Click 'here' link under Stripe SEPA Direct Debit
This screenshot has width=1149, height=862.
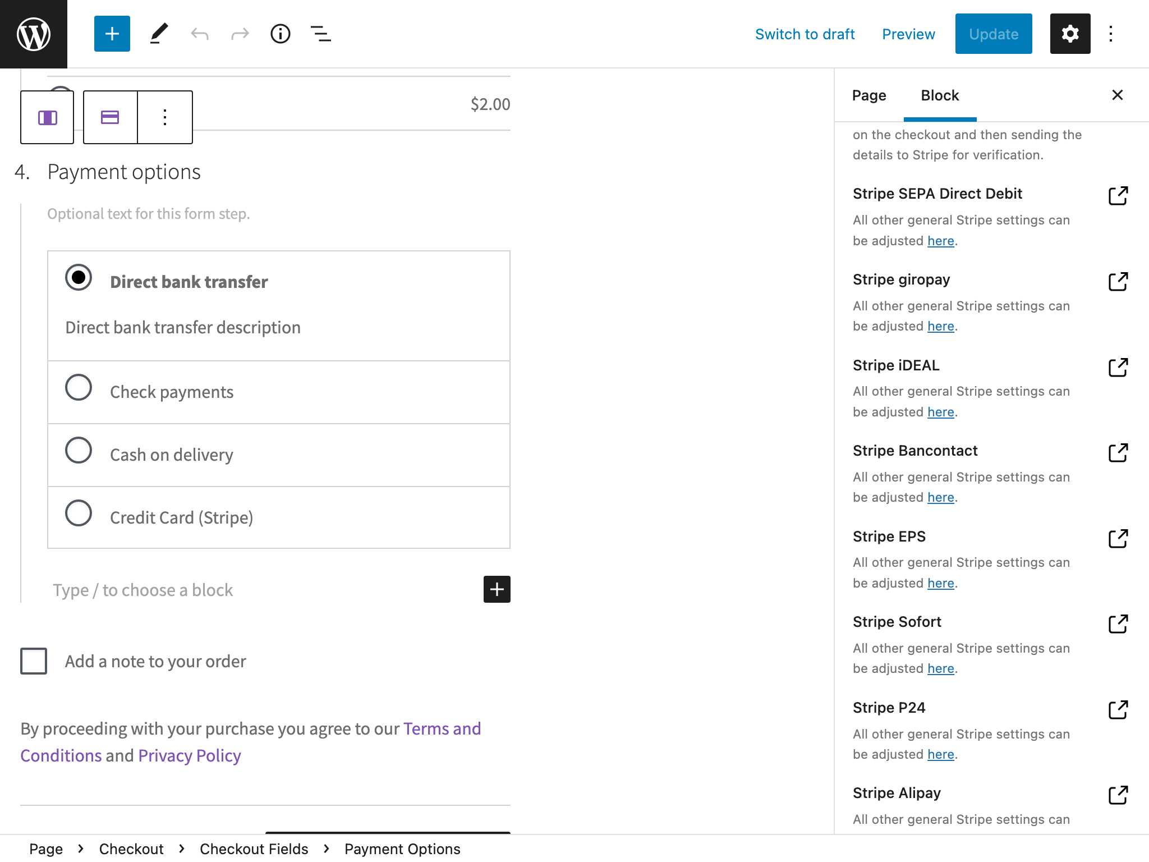941,241
